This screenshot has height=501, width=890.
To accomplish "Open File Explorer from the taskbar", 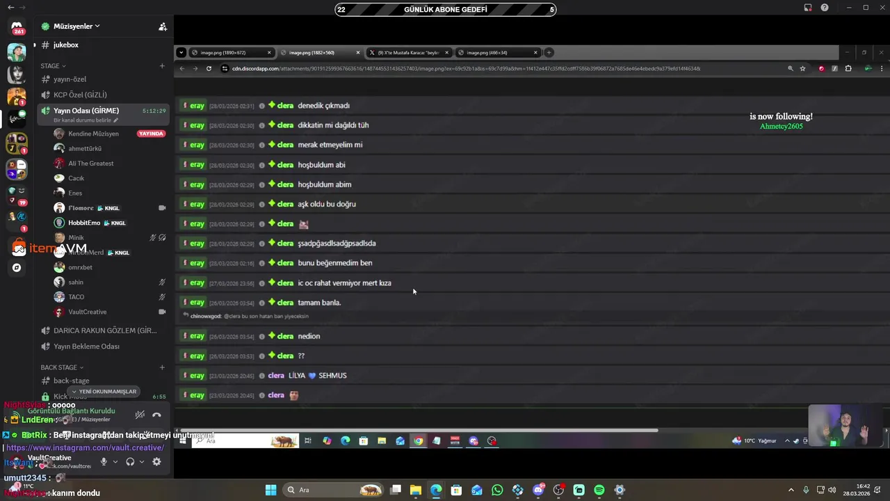I will point(415,490).
